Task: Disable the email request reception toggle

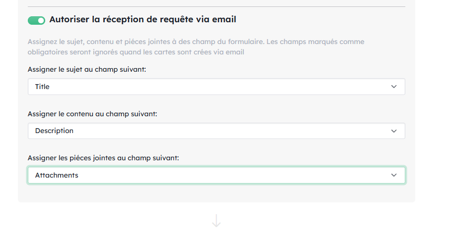Action: coord(37,20)
